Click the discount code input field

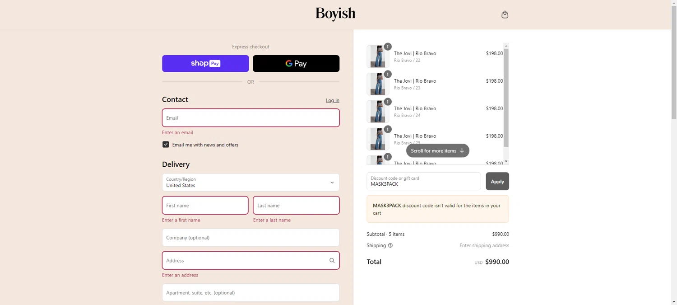(x=423, y=181)
